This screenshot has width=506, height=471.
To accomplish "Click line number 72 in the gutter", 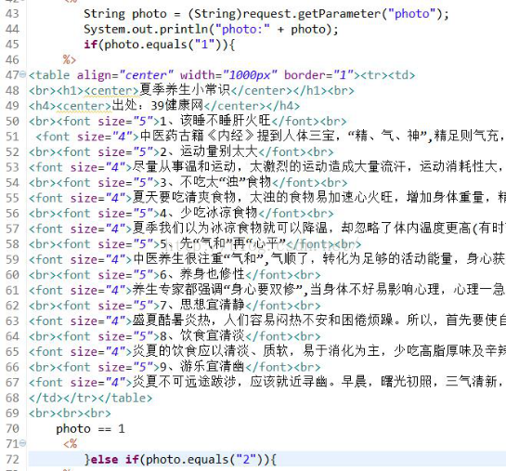I will point(12,459).
